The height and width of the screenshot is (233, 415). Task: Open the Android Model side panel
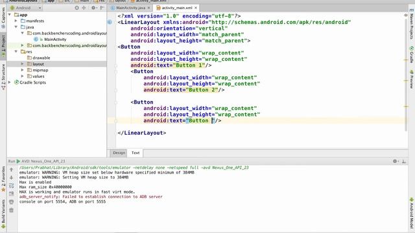click(412, 213)
